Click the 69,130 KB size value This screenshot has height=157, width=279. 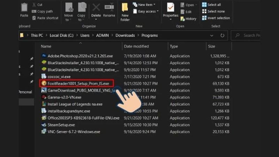click(x=221, y=83)
